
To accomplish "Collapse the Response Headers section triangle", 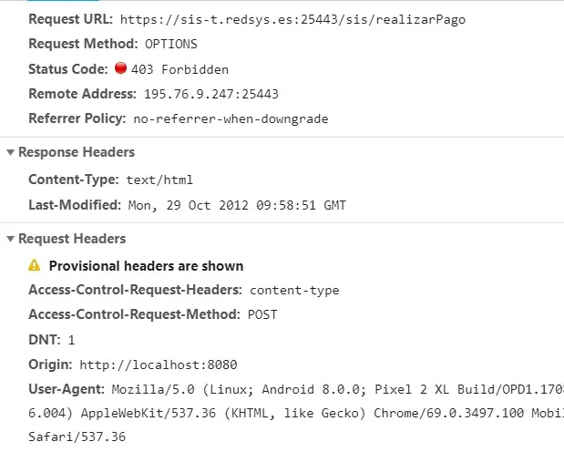I will (x=10, y=152).
